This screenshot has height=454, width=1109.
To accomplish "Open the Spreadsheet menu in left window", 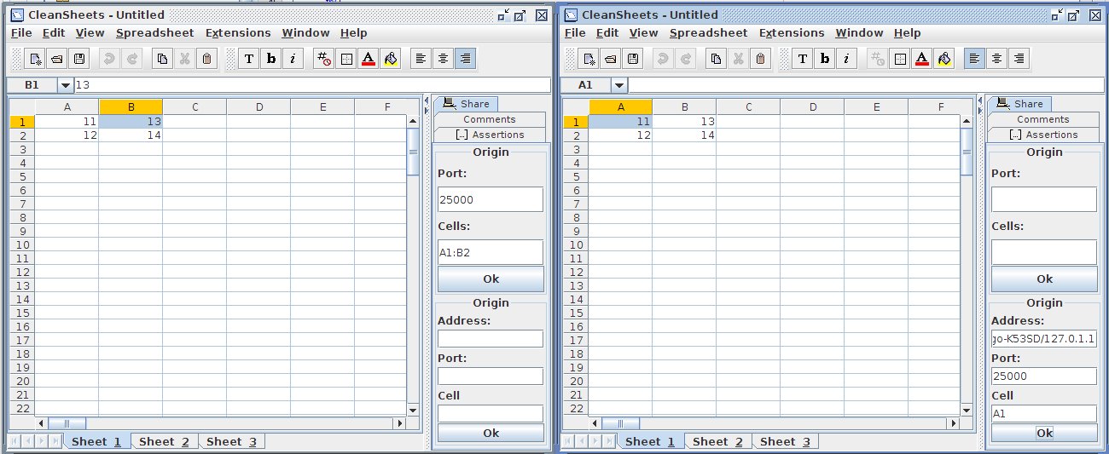I will (154, 33).
